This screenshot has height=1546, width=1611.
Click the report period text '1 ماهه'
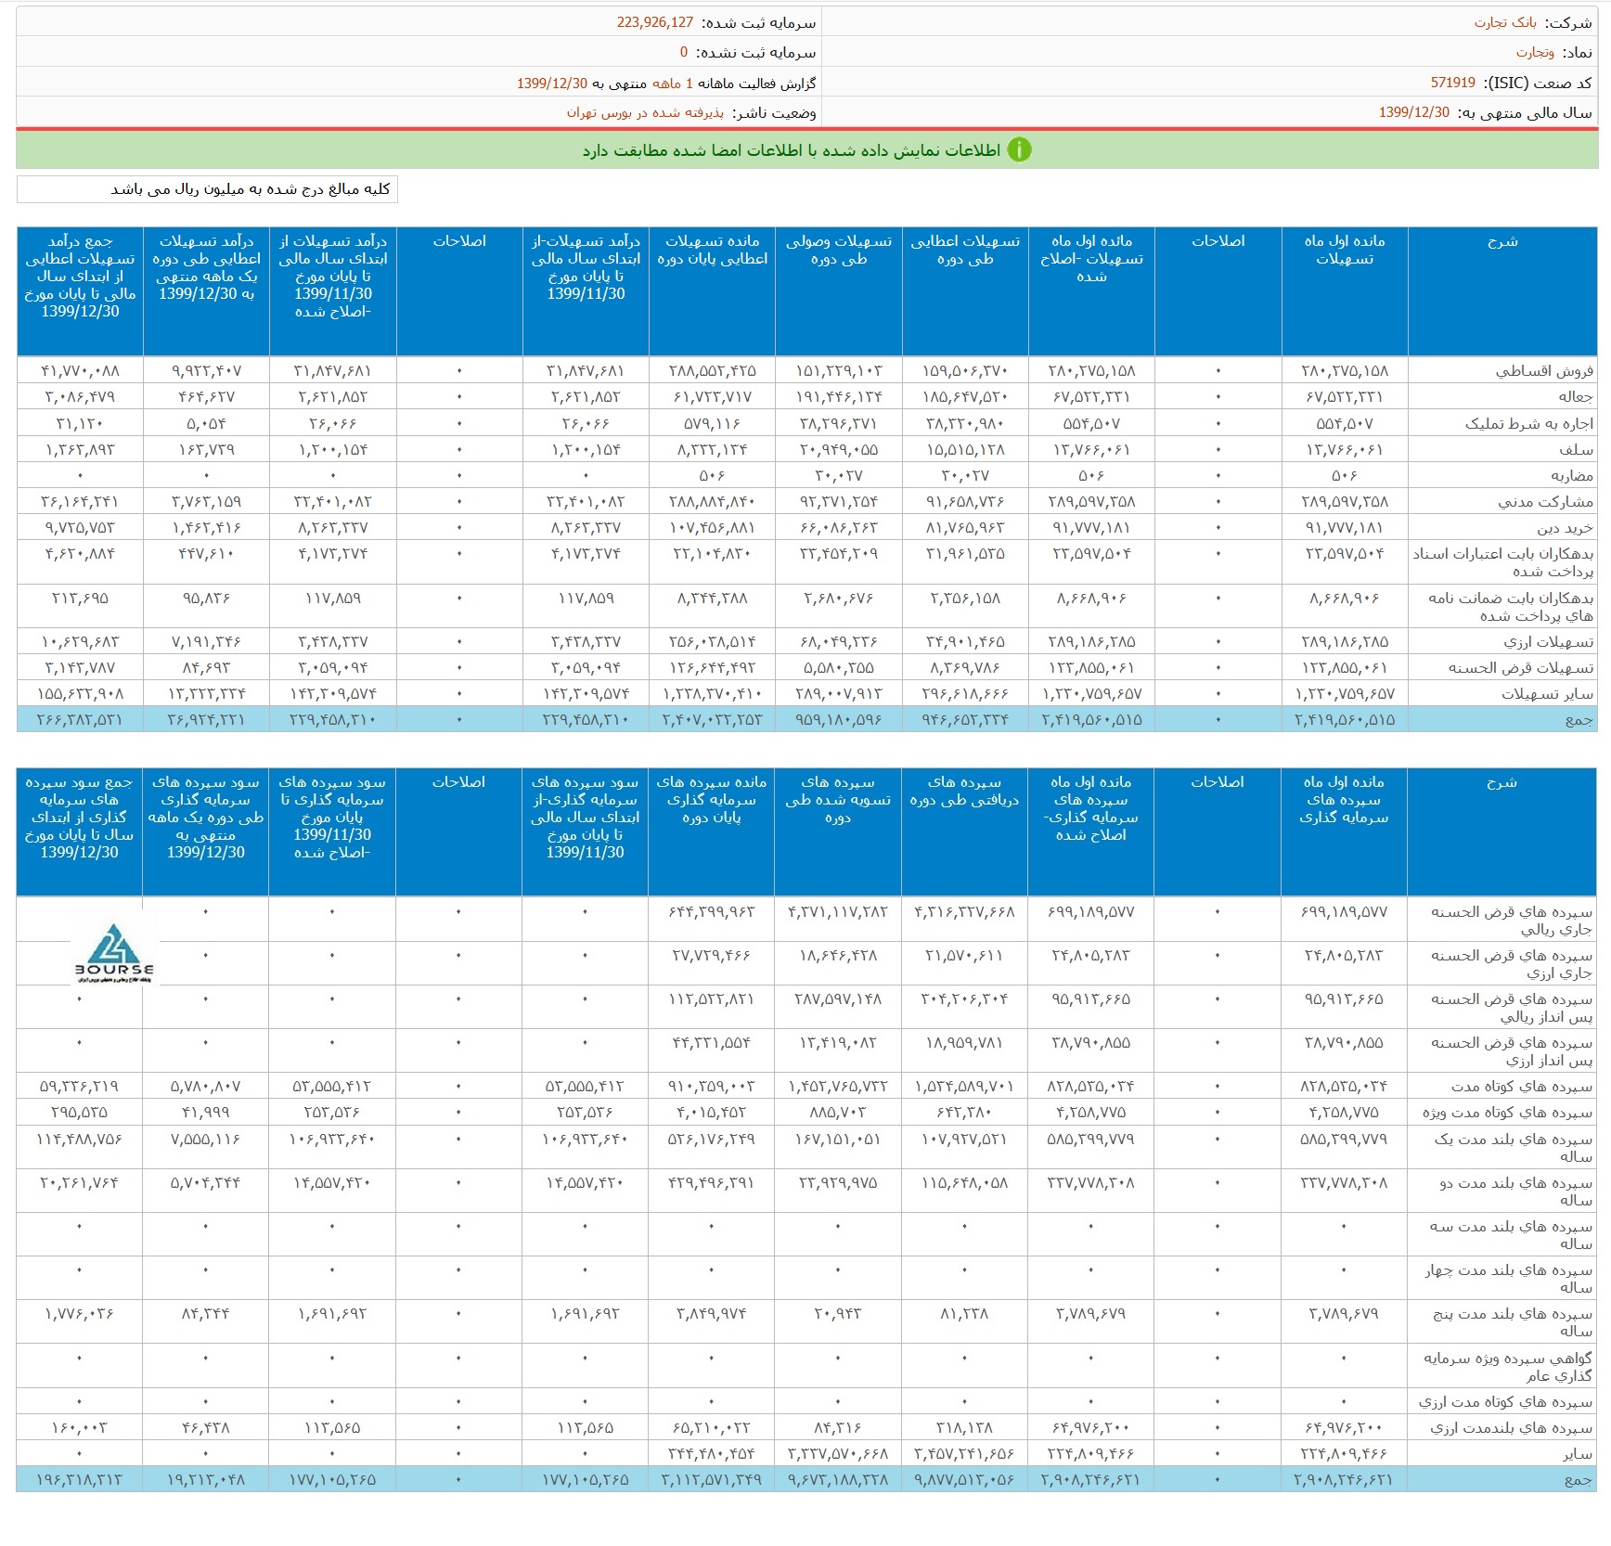(x=673, y=83)
